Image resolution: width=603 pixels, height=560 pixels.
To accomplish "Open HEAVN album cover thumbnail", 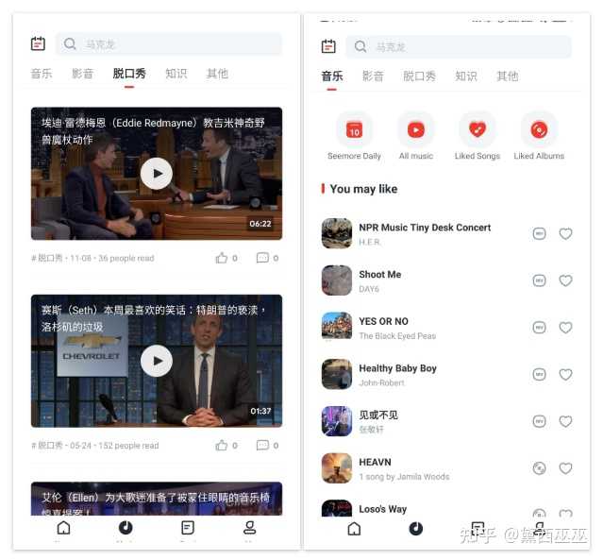I will tap(337, 468).
